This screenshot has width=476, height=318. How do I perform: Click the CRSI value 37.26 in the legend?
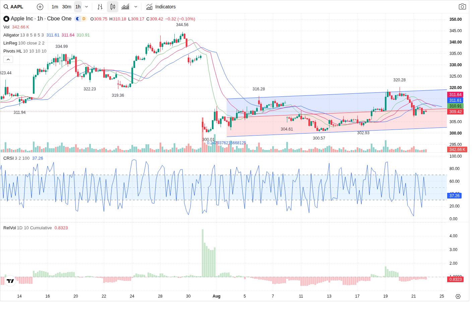pyautogui.click(x=38, y=158)
